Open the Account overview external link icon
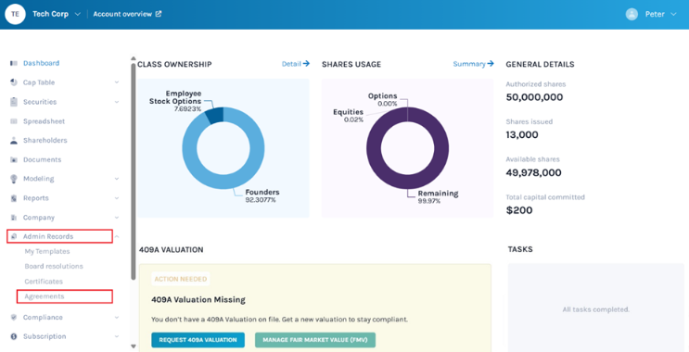 159,14
